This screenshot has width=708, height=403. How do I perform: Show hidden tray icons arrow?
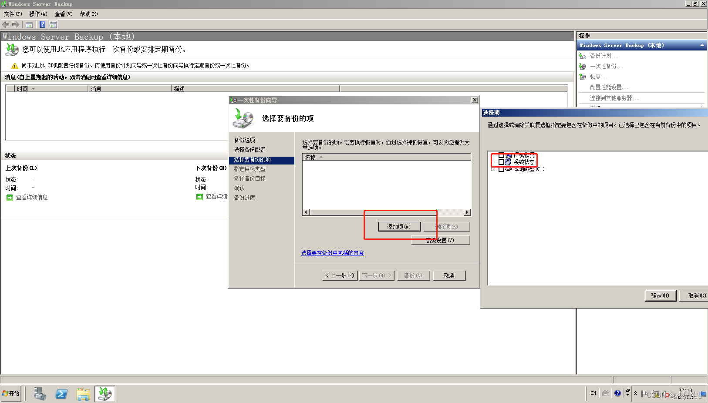tap(635, 393)
